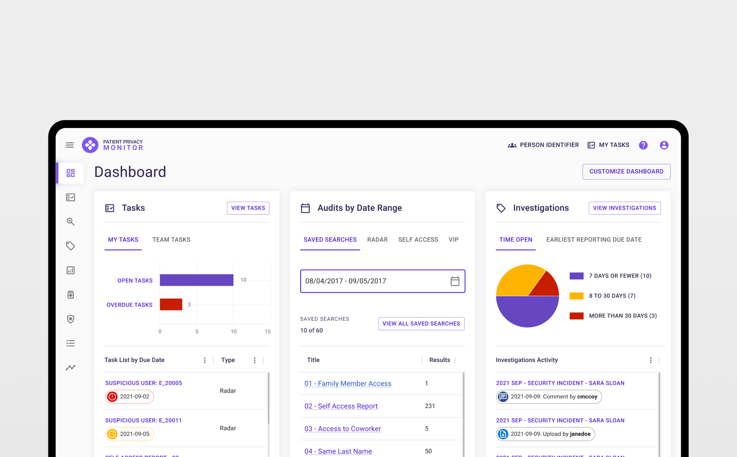Click the Tasks card header icon
Viewport: 737px width, 457px height.
point(110,208)
